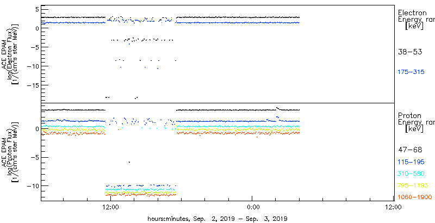Screen dimensions: 435x223
Task: Click the -5 tick label on proton axis
Action: pos(35,157)
